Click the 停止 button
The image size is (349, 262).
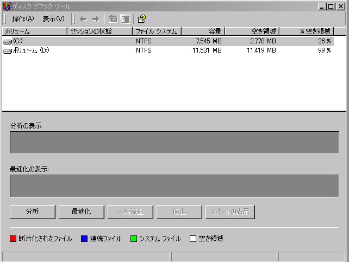pos(179,212)
